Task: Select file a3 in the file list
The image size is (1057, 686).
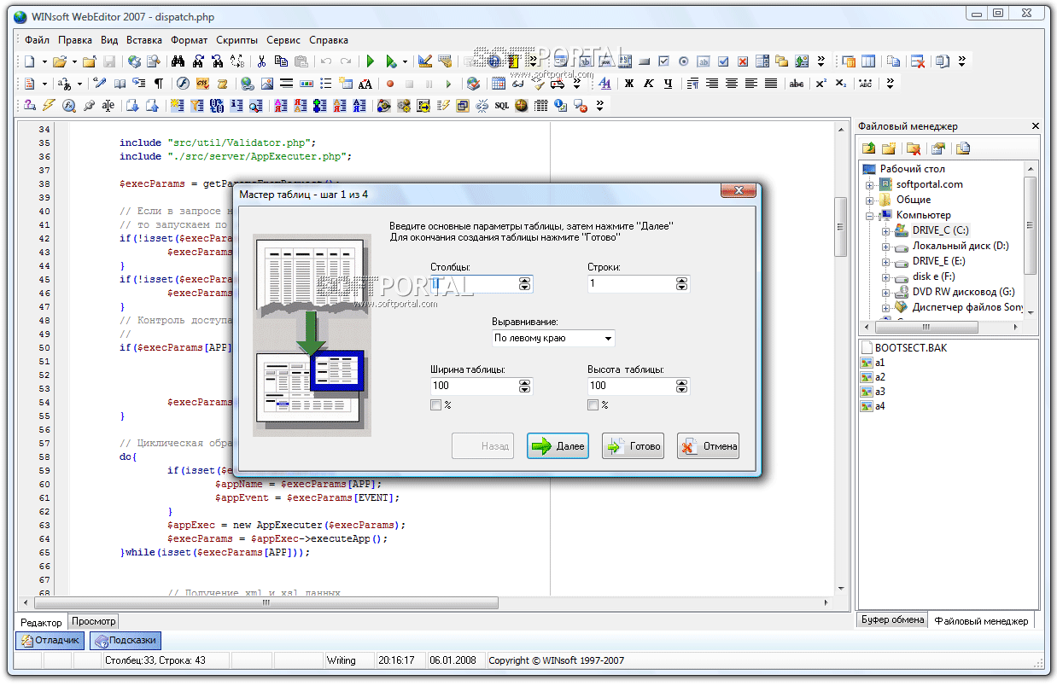Action: tap(873, 392)
